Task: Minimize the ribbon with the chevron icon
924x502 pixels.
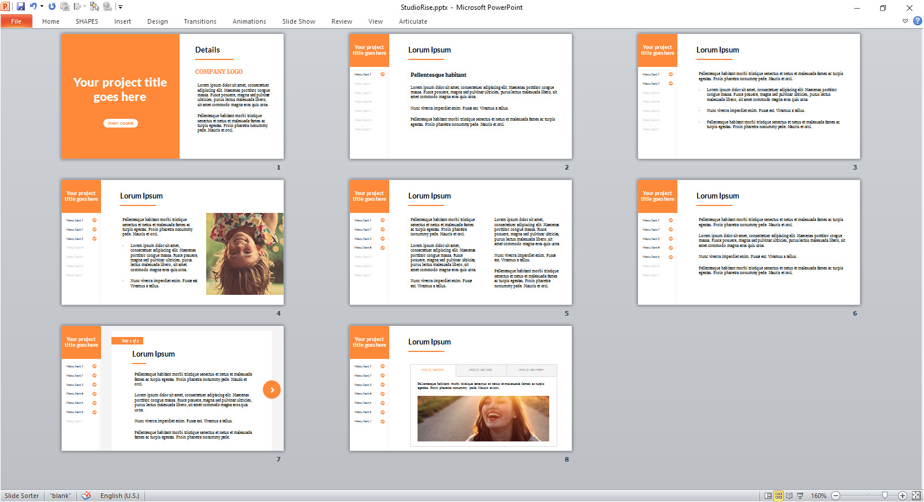Action: pyautogui.click(x=905, y=21)
